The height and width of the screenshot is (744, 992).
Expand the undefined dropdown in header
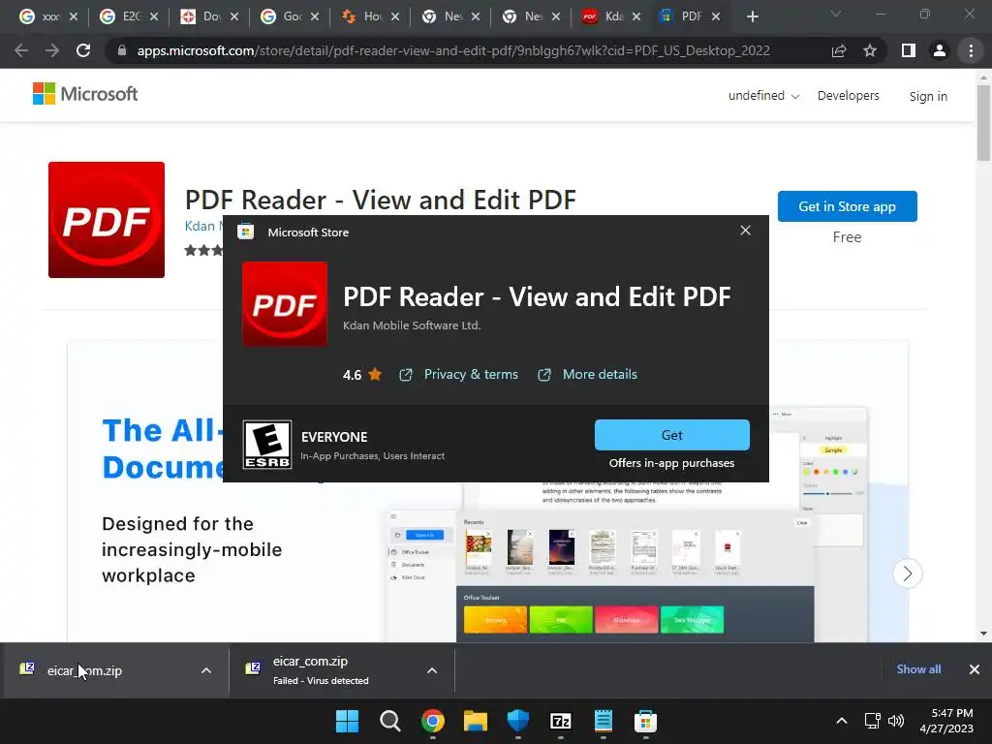pos(763,96)
